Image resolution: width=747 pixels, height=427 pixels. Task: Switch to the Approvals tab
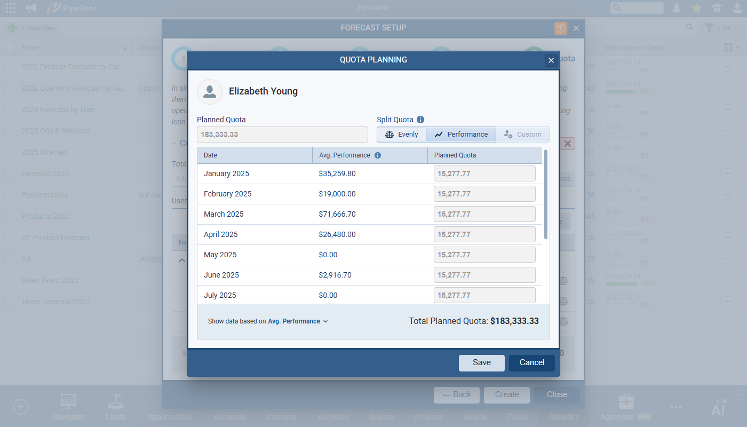tap(626, 407)
